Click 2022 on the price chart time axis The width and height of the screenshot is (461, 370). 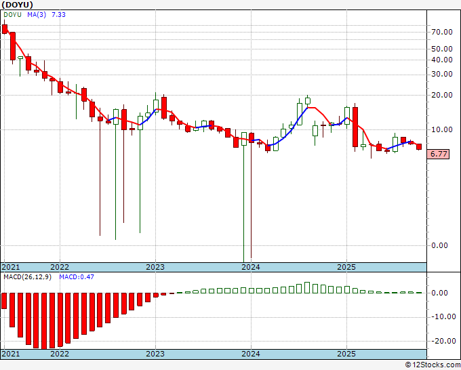tap(60, 267)
